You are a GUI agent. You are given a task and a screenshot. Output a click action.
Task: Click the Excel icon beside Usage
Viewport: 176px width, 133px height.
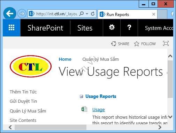coord(84,109)
